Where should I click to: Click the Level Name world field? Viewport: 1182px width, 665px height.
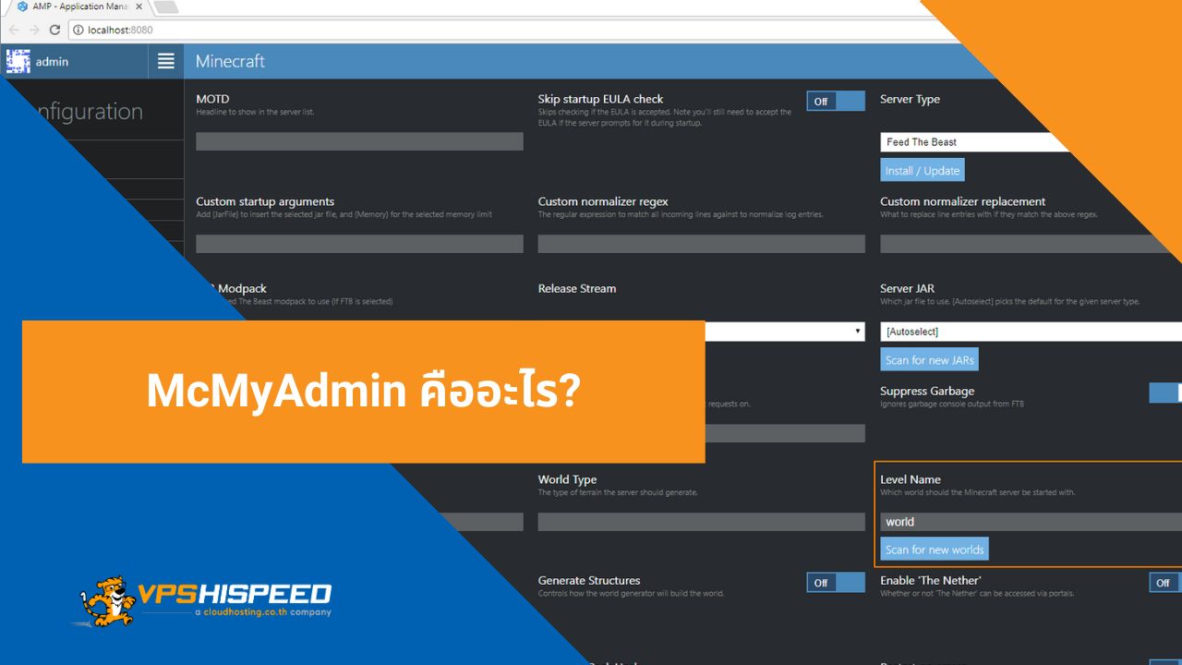click(x=1031, y=521)
